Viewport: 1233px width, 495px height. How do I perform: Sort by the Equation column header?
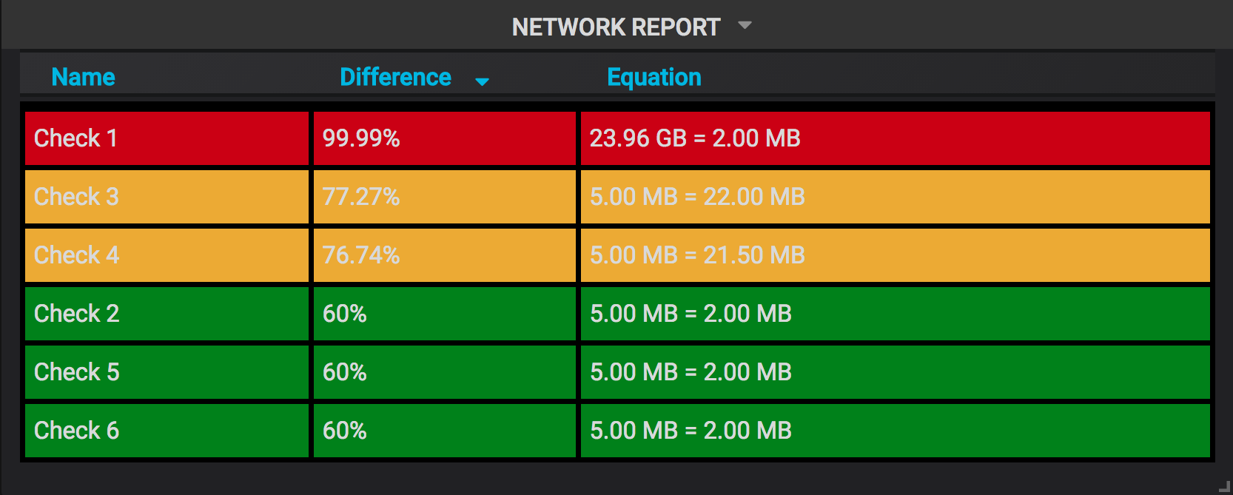(654, 77)
